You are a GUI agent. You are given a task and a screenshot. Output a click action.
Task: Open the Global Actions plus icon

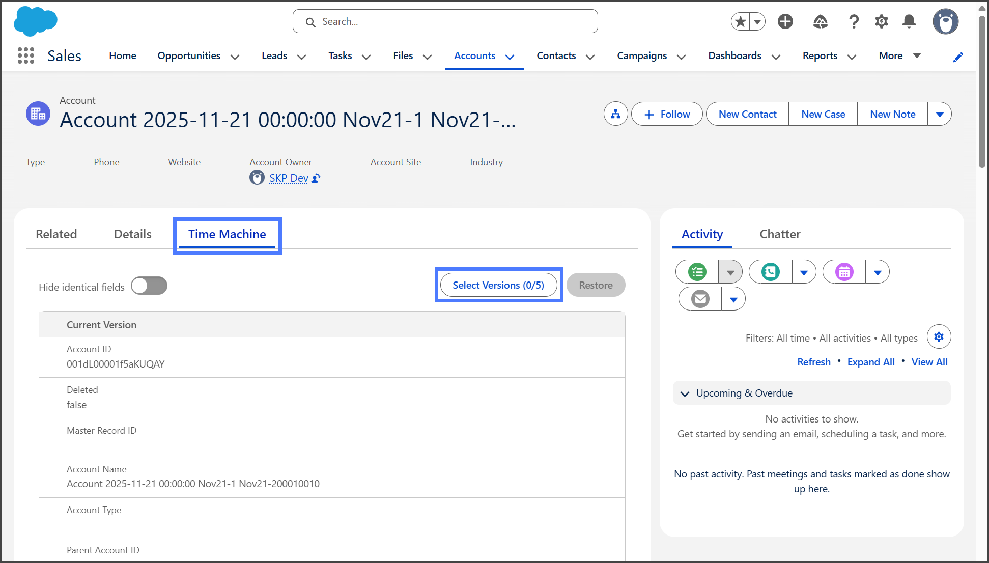click(785, 21)
